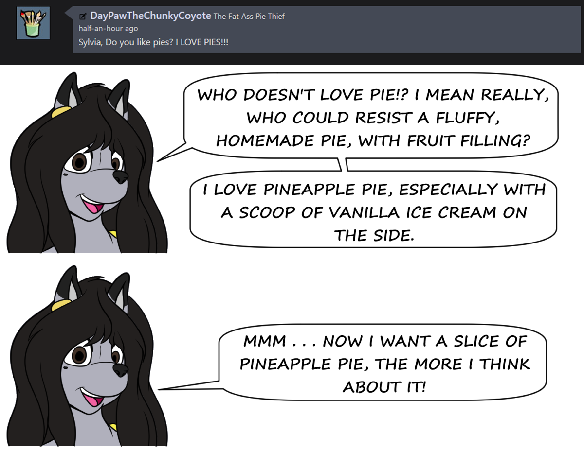This screenshot has width=584, height=452.
Task: Click the paintbrush cup avatar thumbnail
Action: [33, 23]
